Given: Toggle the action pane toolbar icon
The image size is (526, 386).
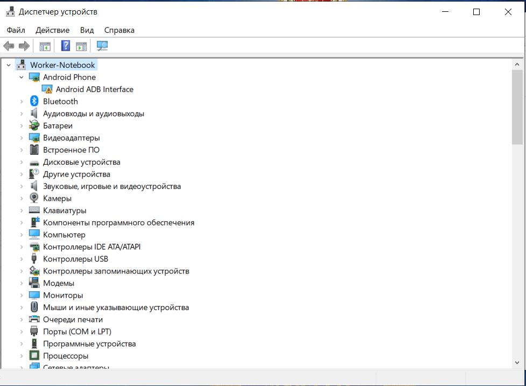Looking at the screenshot, I should (x=81, y=46).
